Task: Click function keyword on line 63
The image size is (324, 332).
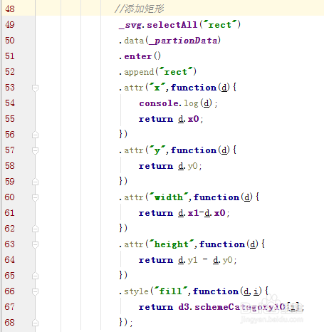Action: [x=222, y=244]
